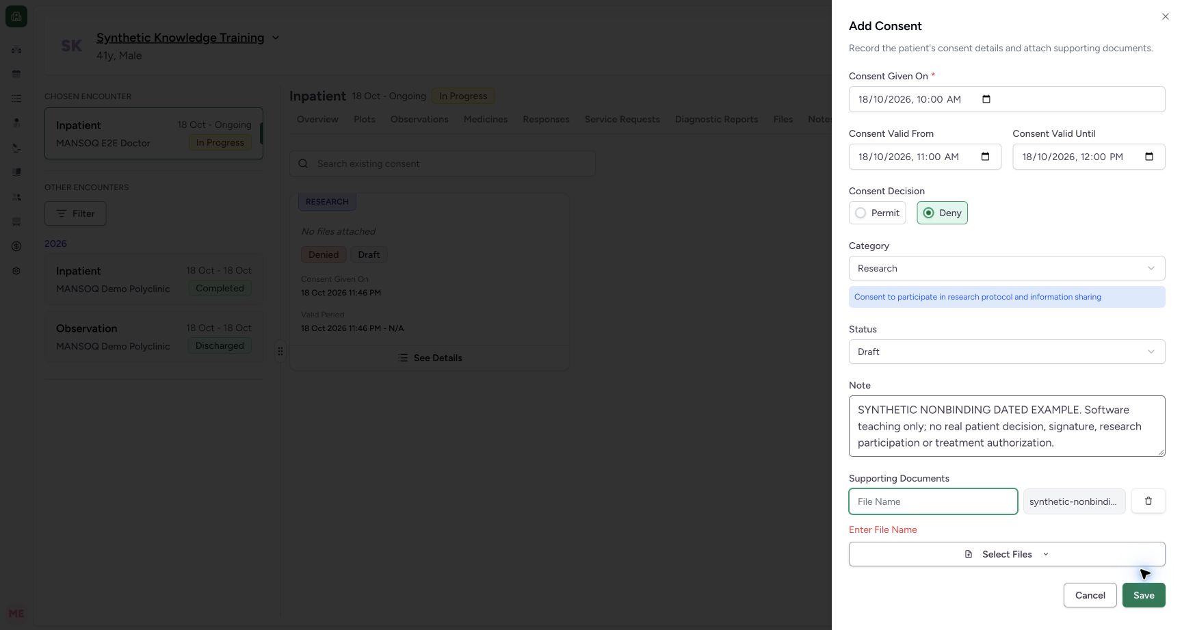Expand patient name chevron next to Synthetic Knowledge Training
Screen dimensions: 1182x630
tap(276, 38)
